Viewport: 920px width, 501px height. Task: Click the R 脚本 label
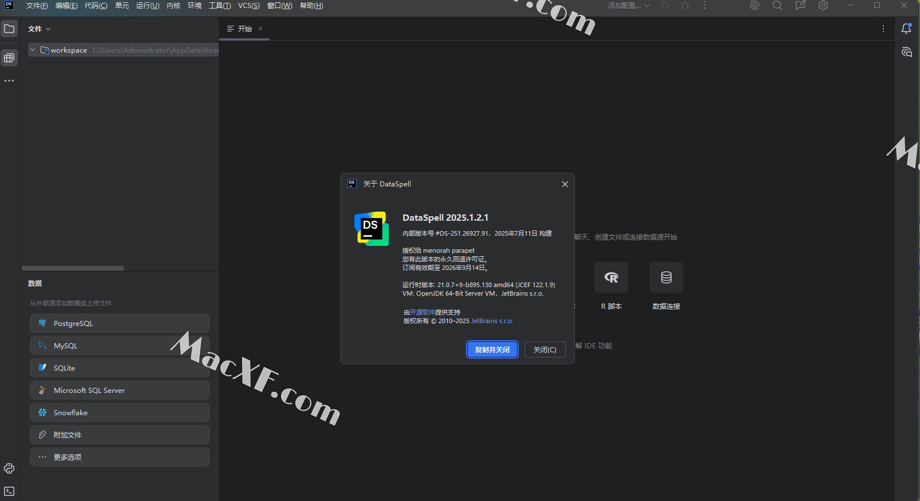pos(611,307)
